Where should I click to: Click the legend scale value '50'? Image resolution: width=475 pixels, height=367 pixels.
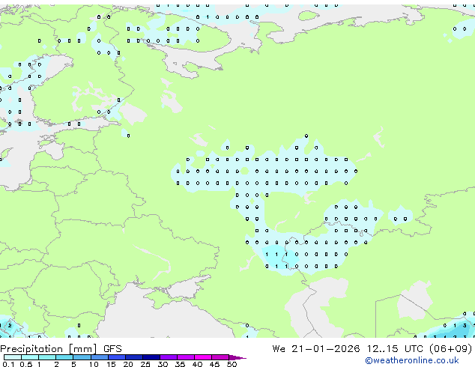(x=232, y=365)
